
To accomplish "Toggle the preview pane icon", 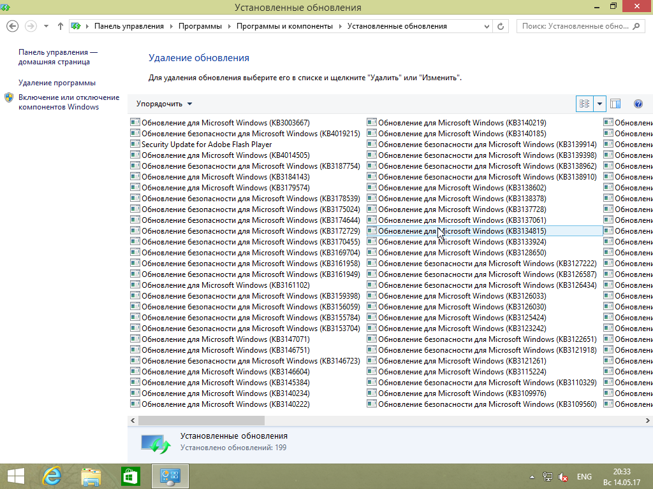I will click(x=615, y=104).
